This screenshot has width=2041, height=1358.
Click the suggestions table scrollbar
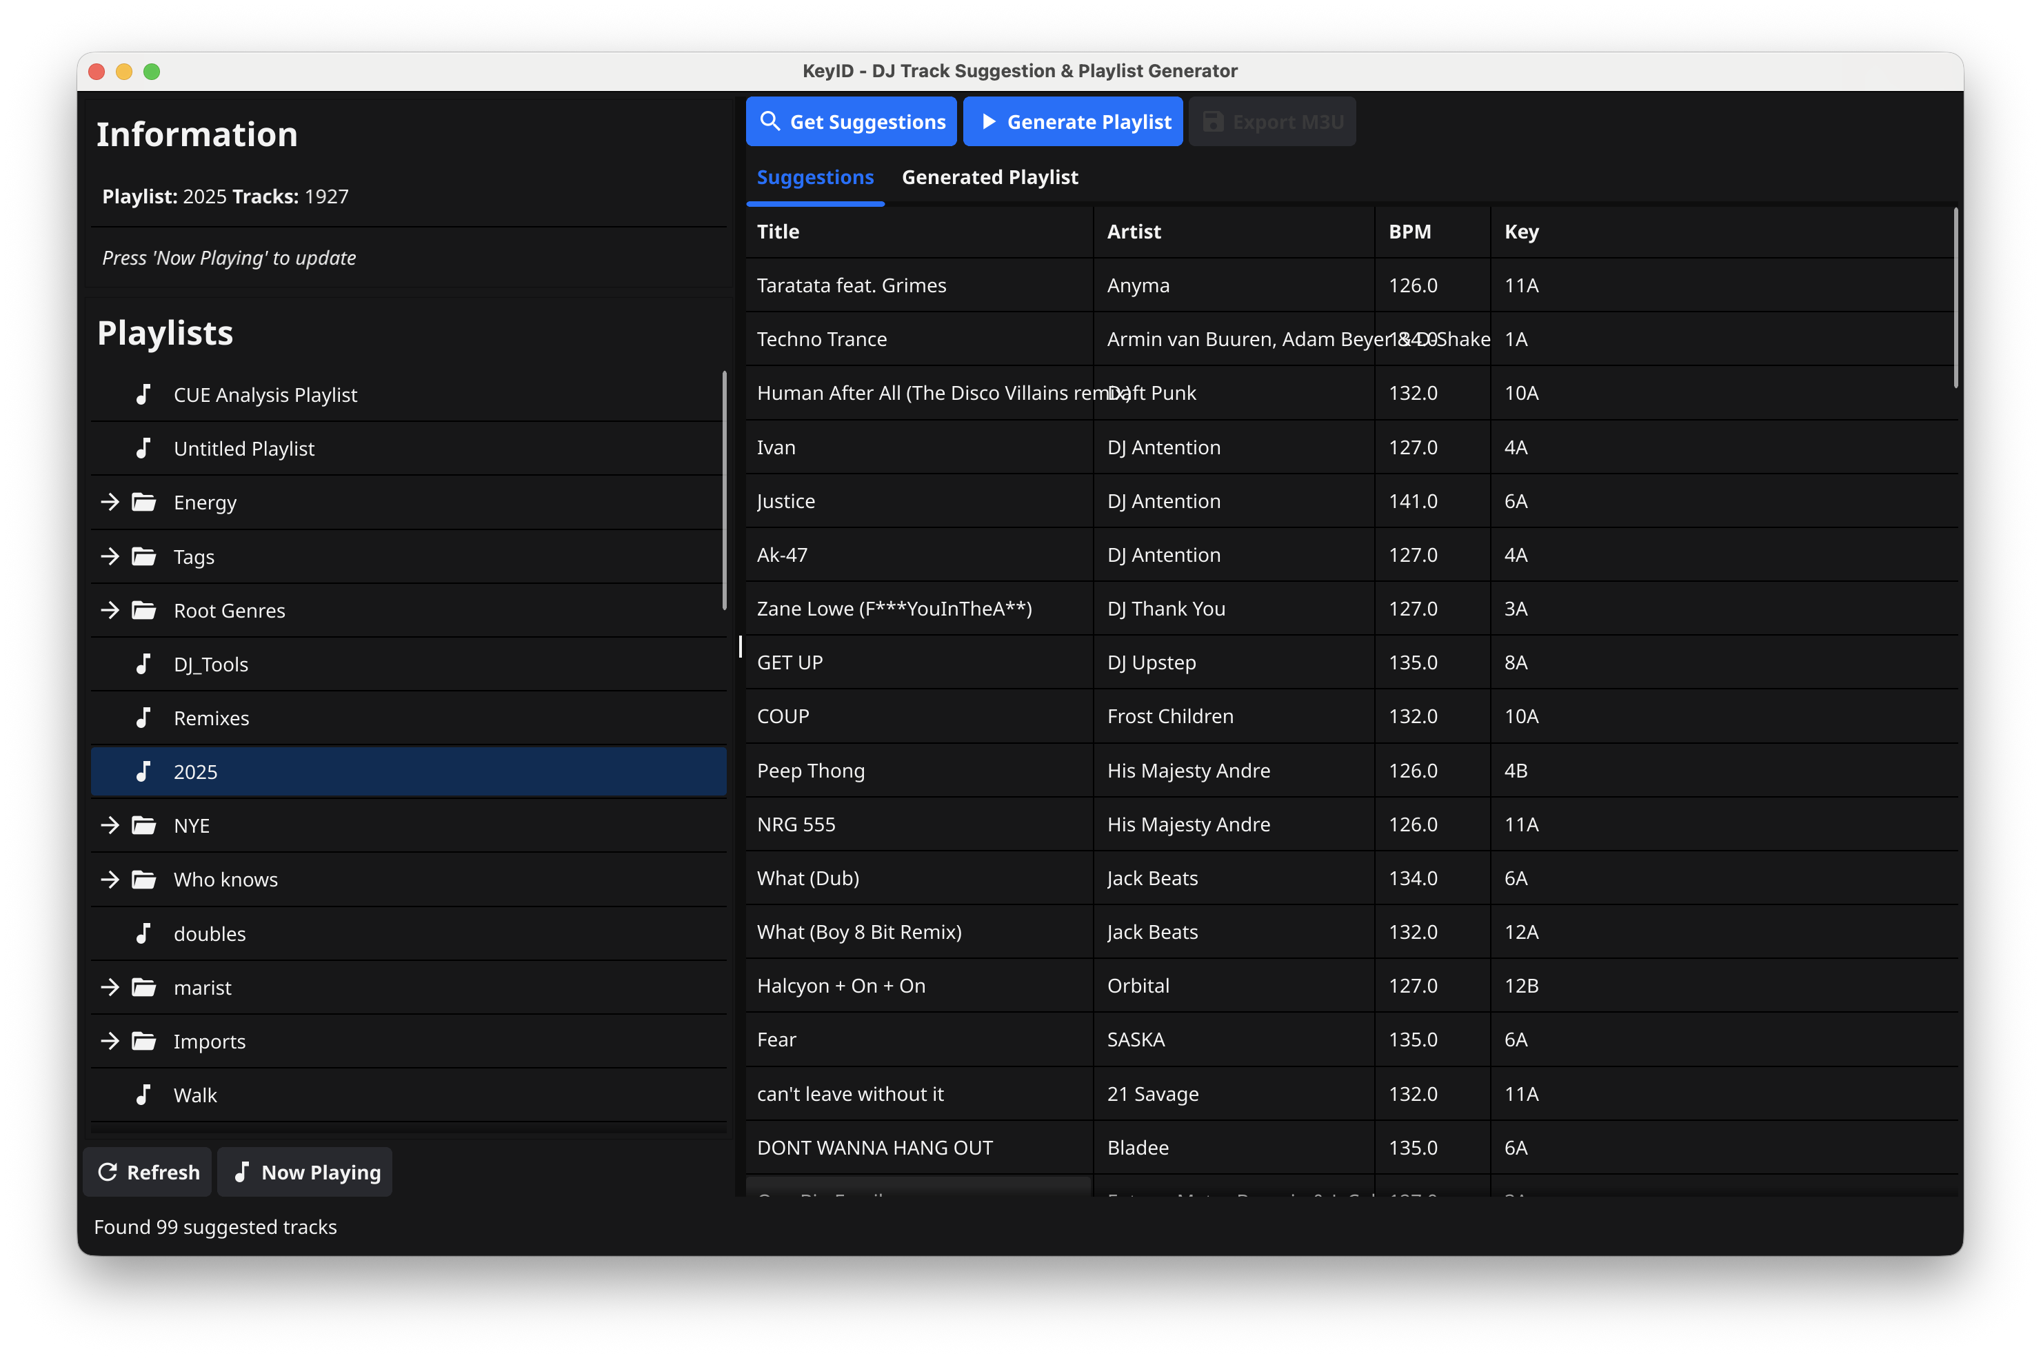click(x=1955, y=298)
